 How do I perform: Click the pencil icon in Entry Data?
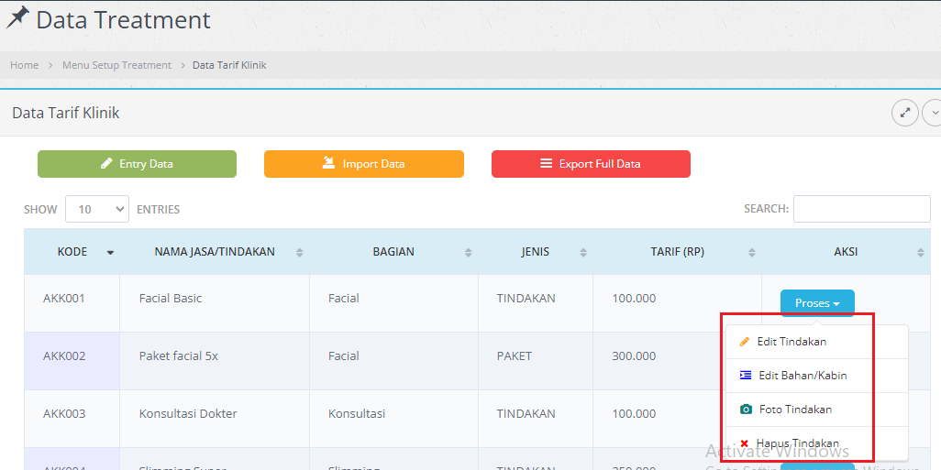[106, 164]
